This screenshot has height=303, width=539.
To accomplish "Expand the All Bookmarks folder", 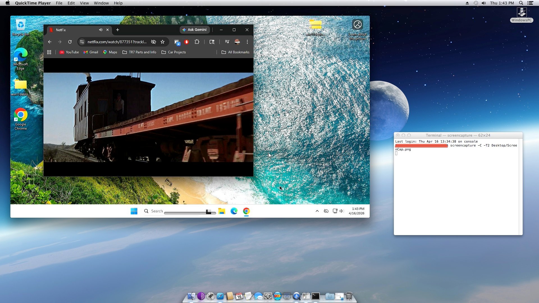I will tap(236, 52).
